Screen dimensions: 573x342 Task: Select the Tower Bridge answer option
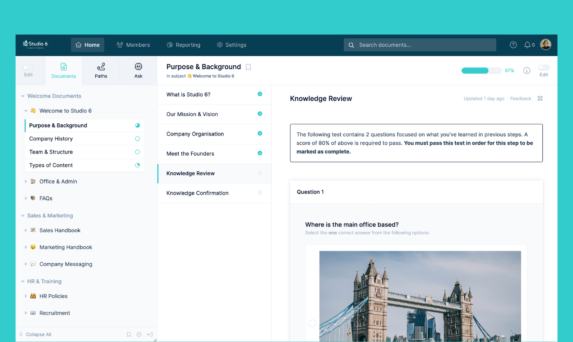click(x=312, y=323)
